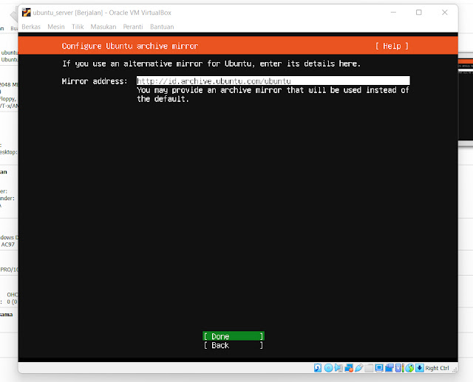Click the Right Ctrl host key label
The image size is (473, 382).
[x=437, y=368]
